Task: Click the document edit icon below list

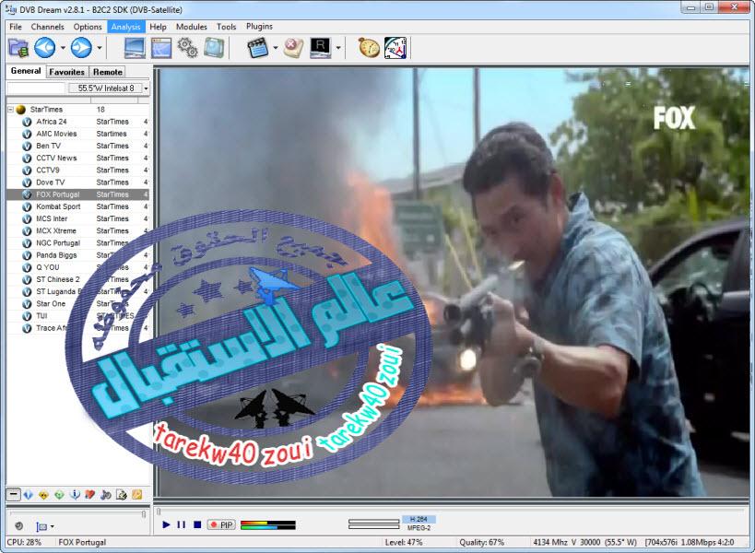Action: pyautogui.click(x=122, y=495)
